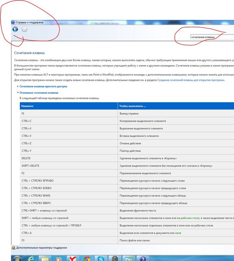
Task: Launch Google Chrome from the taskbar
Action: point(87,258)
